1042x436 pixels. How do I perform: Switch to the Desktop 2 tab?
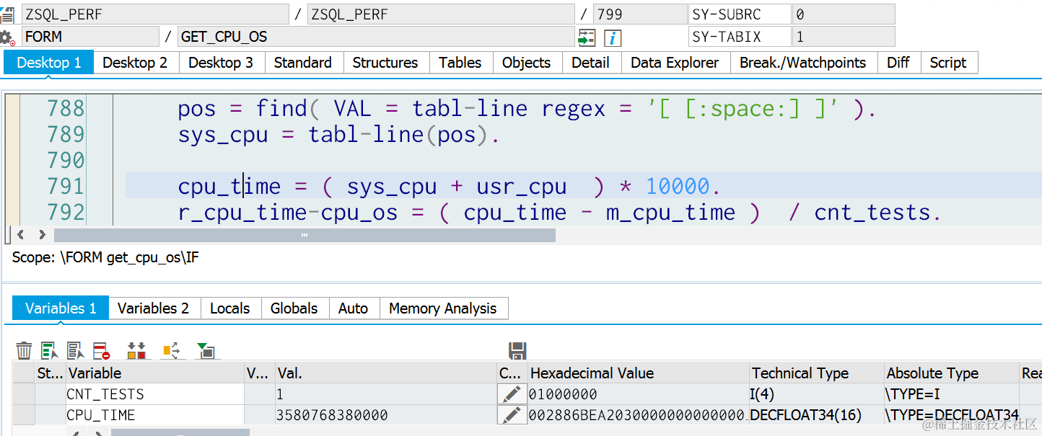click(135, 63)
